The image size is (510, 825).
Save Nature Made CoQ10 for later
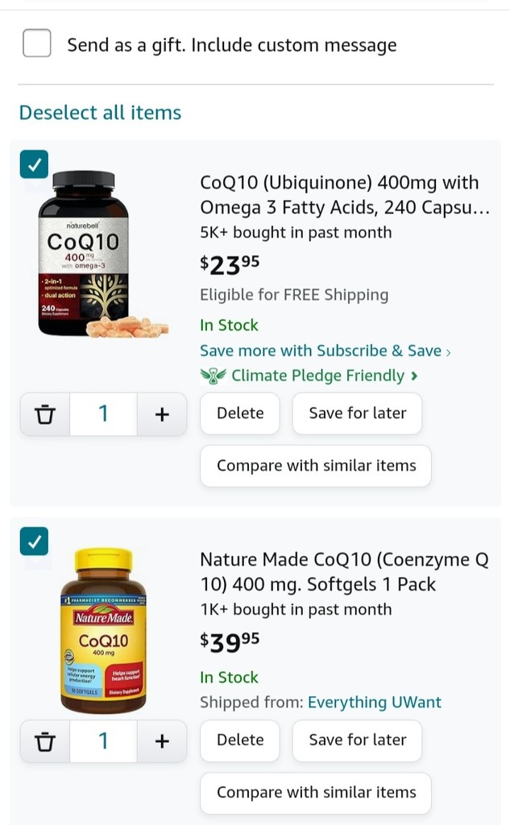click(x=358, y=740)
